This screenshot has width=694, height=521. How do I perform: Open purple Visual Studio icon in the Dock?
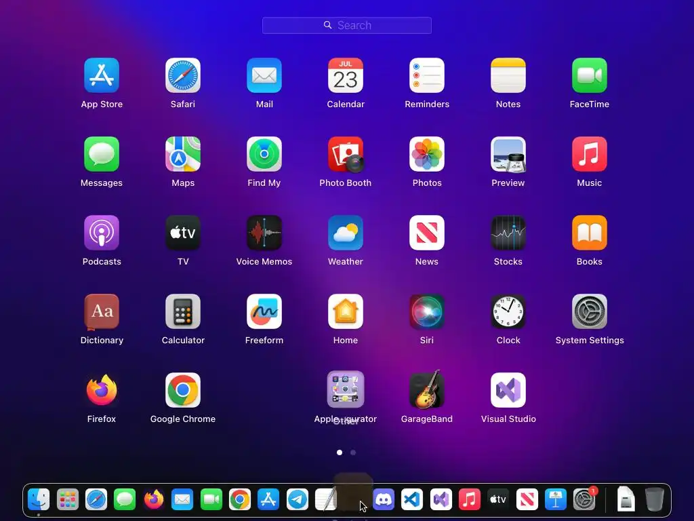(x=441, y=500)
